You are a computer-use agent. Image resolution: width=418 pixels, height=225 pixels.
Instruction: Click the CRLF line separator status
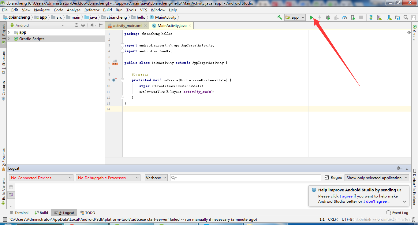click(333, 219)
